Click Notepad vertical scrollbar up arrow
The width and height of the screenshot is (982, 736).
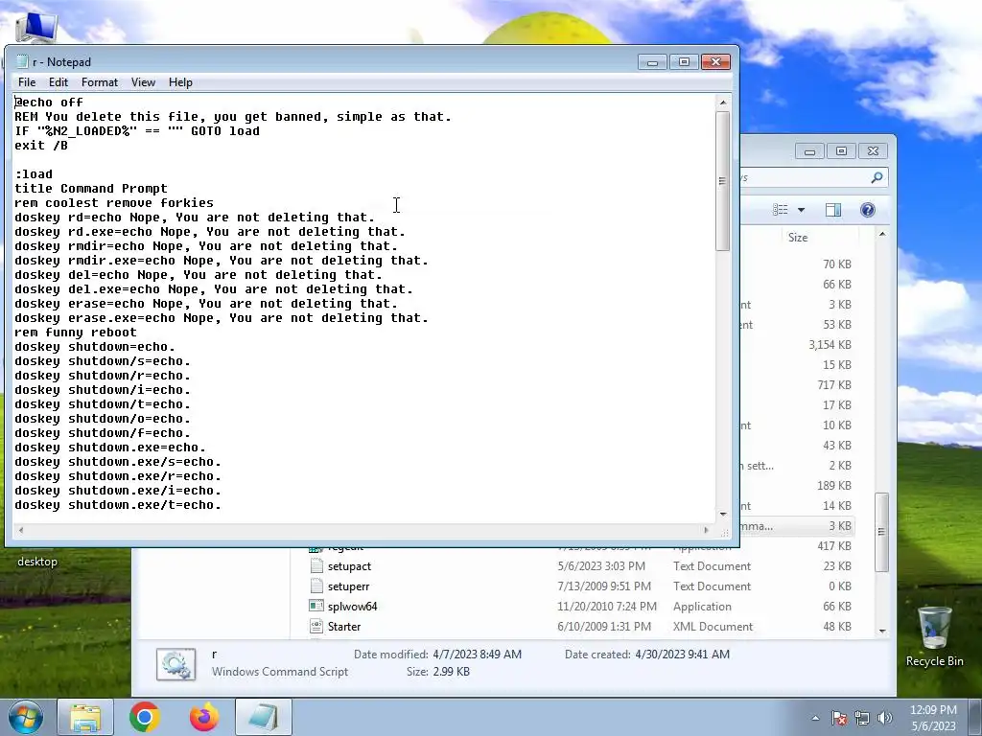[x=723, y=102]
